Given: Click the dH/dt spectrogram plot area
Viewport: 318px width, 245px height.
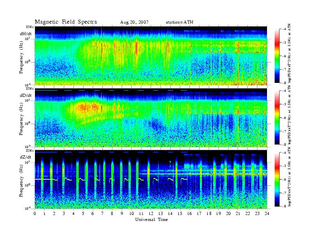Looking at the screenshot, I should pos(151,56).
